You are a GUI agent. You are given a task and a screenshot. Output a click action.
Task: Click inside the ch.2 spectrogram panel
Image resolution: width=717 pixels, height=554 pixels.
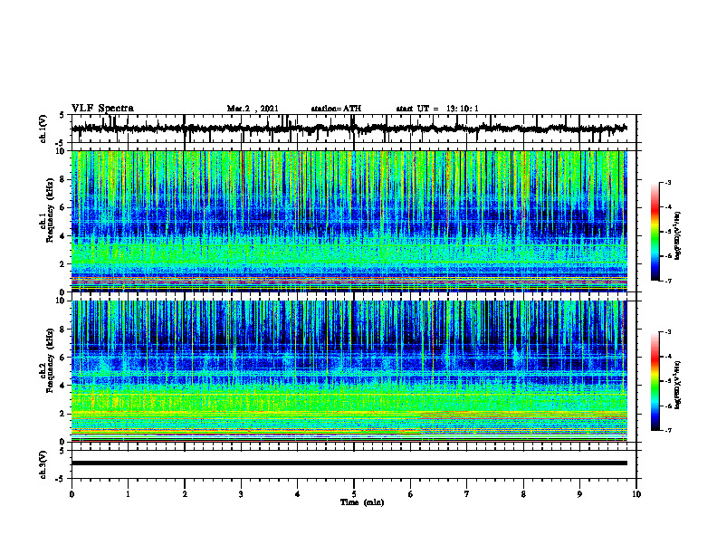(x=349, y=371)
